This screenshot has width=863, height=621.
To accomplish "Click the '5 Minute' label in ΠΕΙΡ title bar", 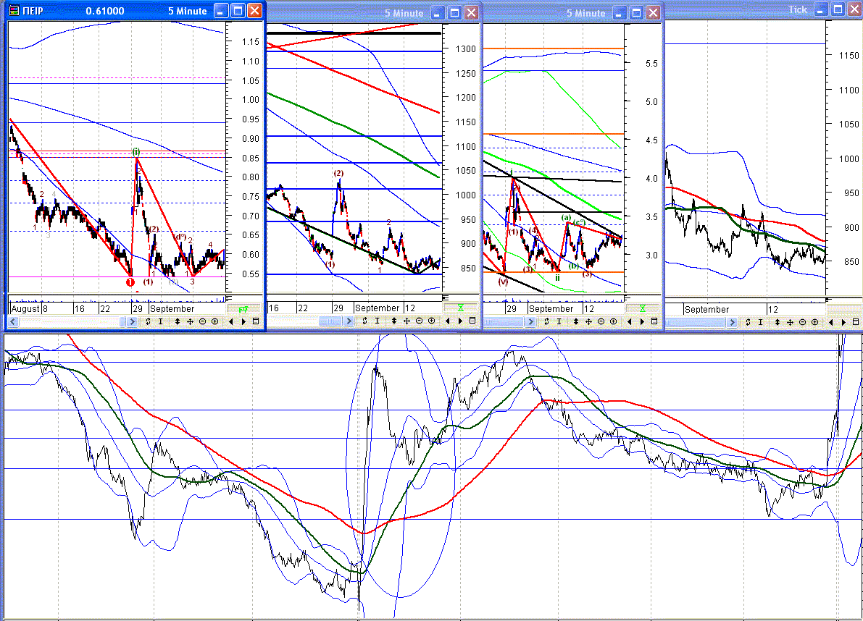I will click(x=187, y=11).
